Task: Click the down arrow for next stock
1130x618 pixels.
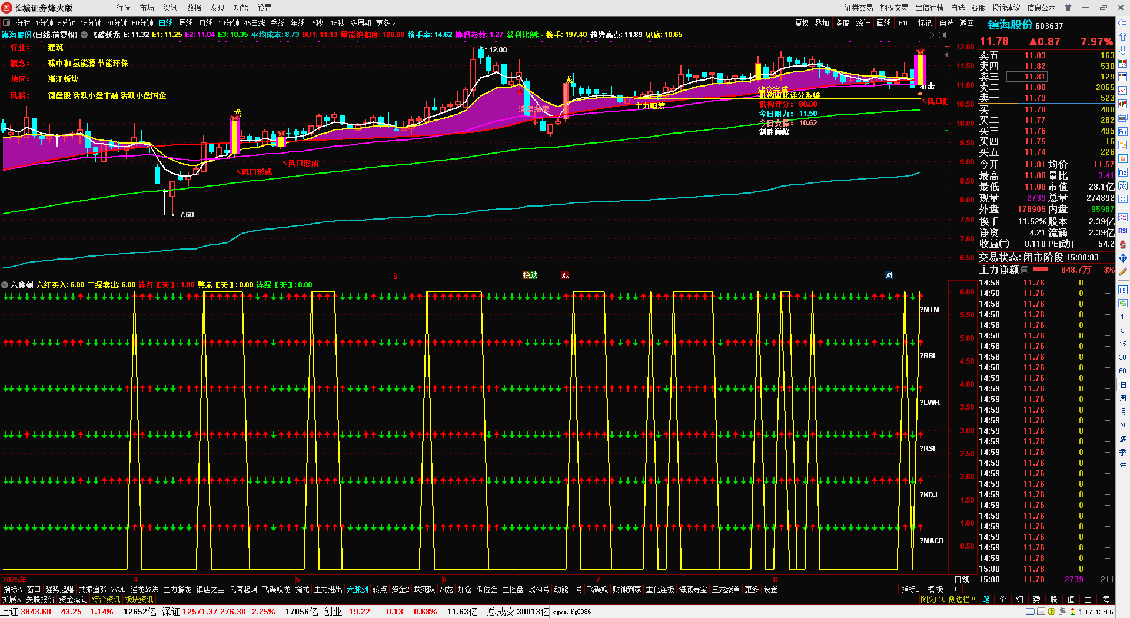Action: [1123, 50]
